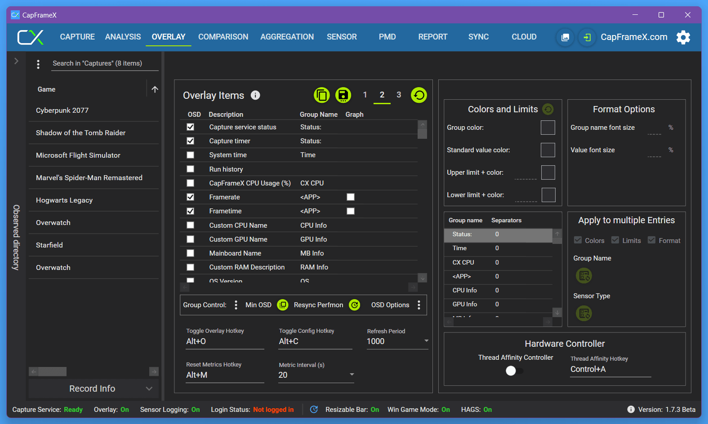Reset overlay config with the green refresh icon
The width and height of the screenshot is (708, 424).
pyautogui.click(x=419, y=95)
